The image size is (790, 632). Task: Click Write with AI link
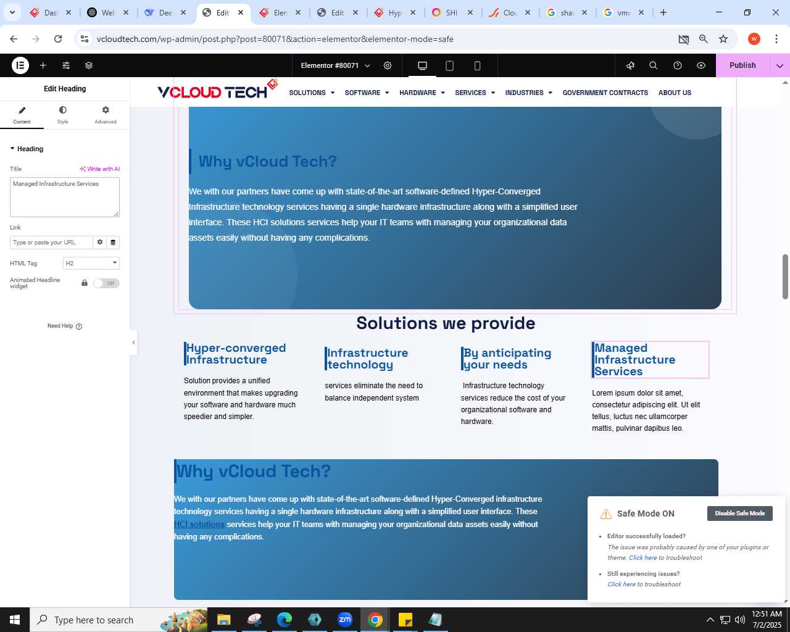pos(100,169)
